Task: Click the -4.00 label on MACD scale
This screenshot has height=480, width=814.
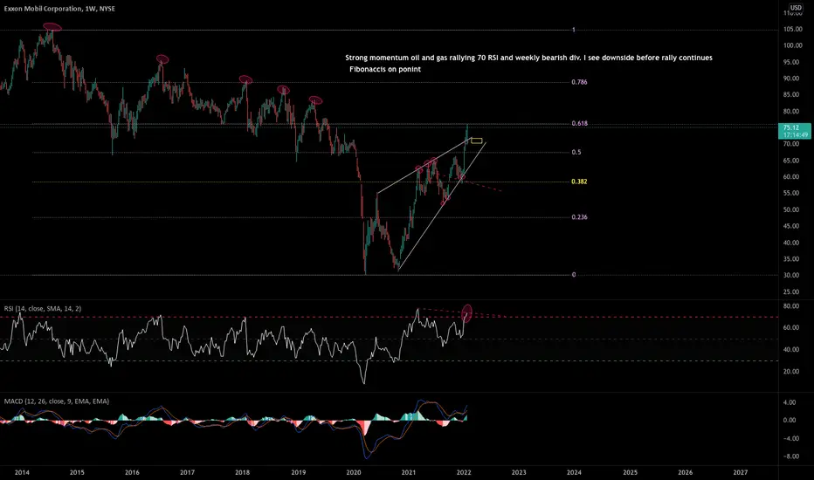Action: pos(790,438)
